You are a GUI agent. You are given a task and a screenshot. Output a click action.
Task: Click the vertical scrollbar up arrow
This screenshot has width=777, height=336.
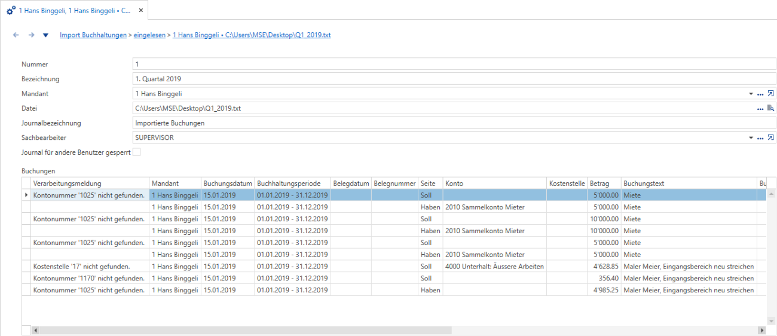(770, 195)
